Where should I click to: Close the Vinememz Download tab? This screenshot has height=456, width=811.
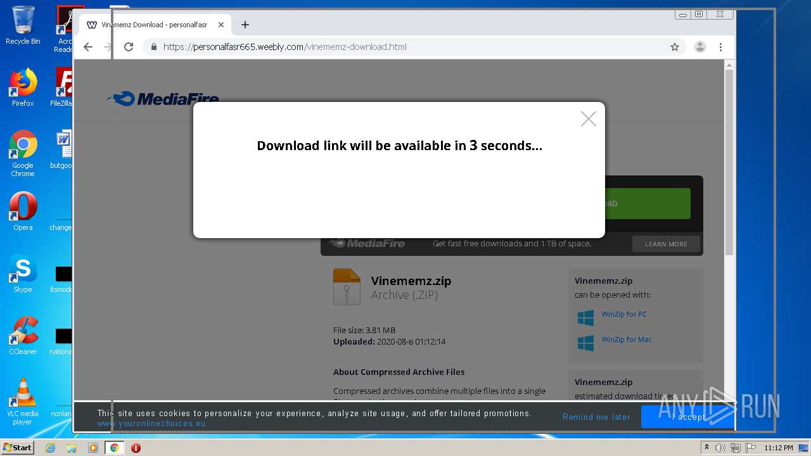(221, 25)
